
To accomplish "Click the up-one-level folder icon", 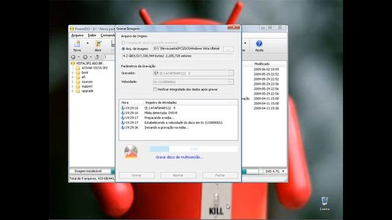I will (97, 57).
